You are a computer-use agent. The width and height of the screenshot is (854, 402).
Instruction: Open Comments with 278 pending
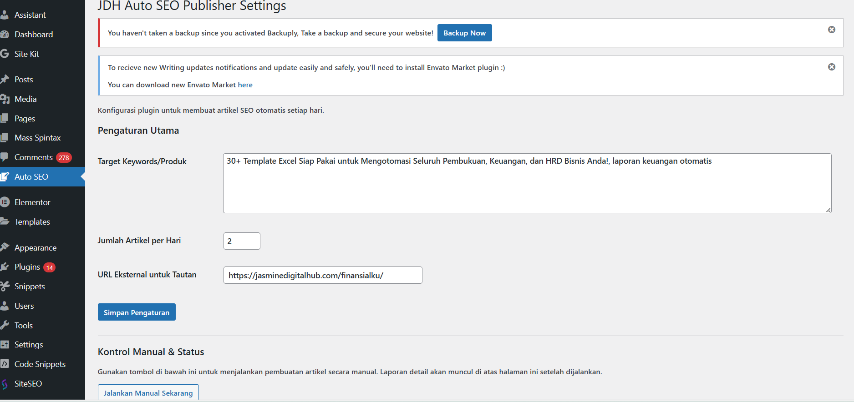pyautogui.click(x=42, y=157)
